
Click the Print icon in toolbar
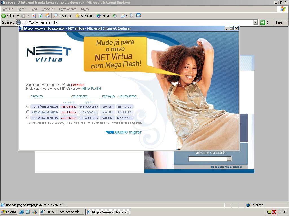coord(132,16)
